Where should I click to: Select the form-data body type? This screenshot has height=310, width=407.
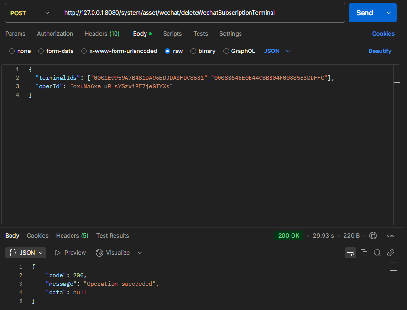56,51
